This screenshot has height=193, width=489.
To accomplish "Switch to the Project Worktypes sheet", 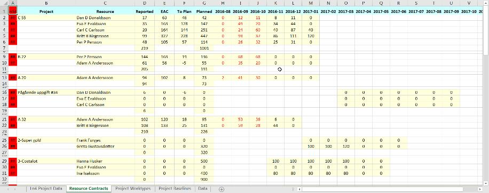I will (x=133, y=189).
